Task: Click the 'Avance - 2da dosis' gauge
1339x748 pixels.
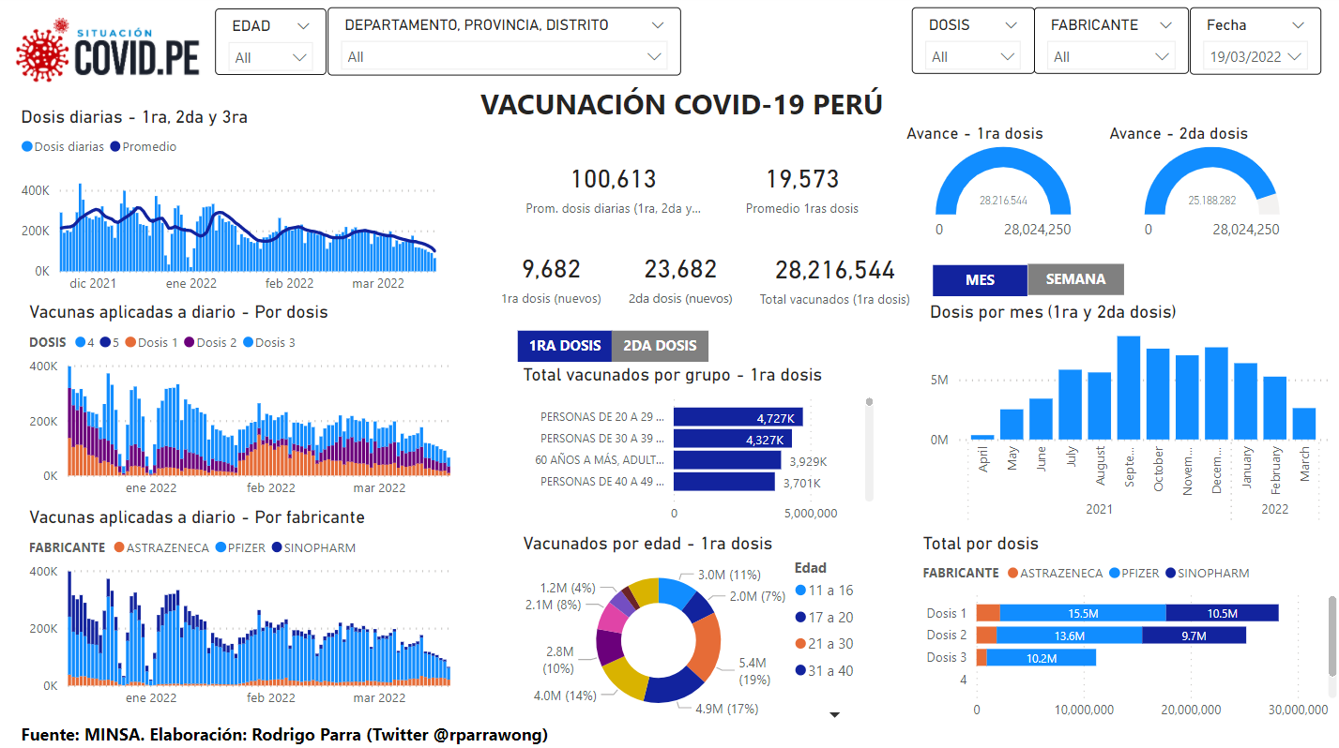Action: [x=1211, y=183]
